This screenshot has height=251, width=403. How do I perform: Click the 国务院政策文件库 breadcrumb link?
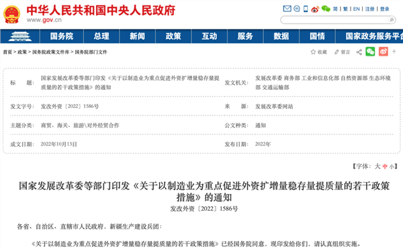[x=51, y=52]
